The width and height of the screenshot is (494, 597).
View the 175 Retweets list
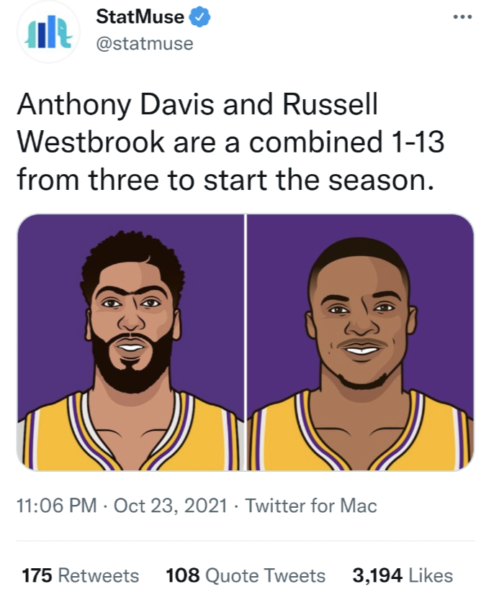[x=81, y=575]
